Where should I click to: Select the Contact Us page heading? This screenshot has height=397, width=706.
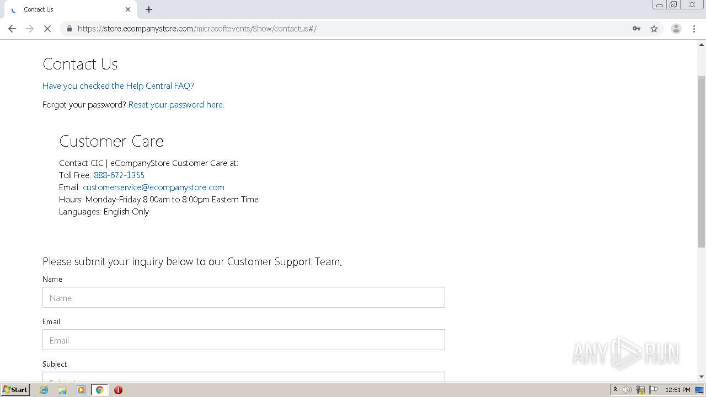[80, 64]
